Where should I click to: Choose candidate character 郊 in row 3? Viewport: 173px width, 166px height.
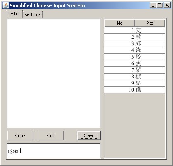[150, 44]
